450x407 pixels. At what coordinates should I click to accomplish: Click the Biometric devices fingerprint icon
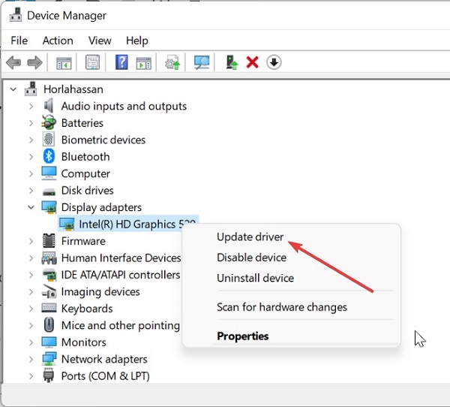49,140
